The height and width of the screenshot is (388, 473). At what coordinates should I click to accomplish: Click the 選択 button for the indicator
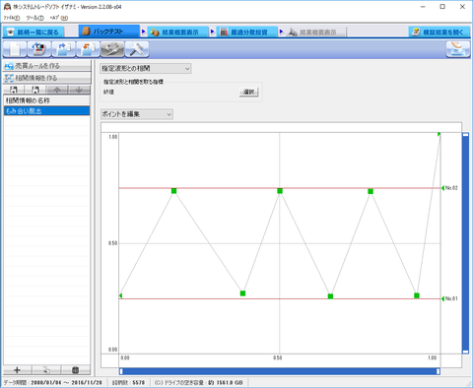tap(248, 92)
